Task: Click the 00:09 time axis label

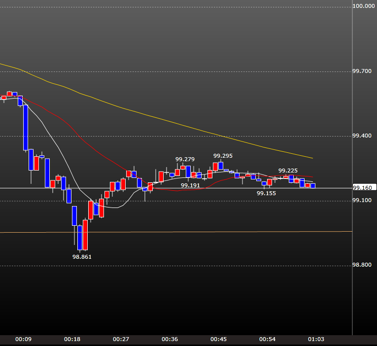Action: [23, 339]
